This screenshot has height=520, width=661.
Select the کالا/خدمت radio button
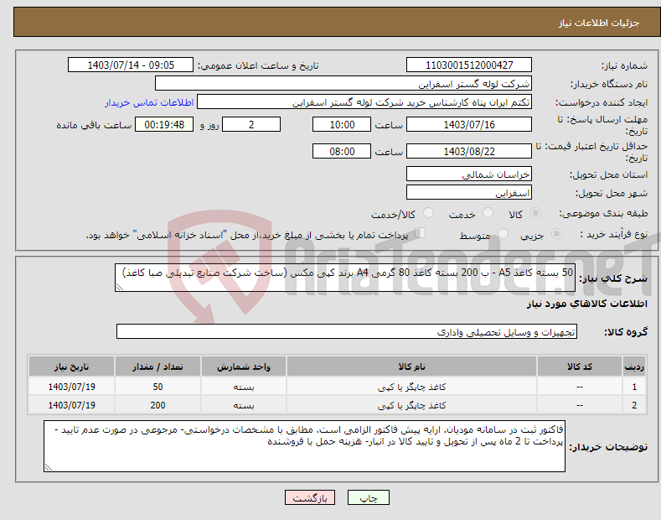(428, 213)
